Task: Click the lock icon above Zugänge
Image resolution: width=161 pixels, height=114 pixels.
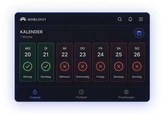Action: click(35, 92)
